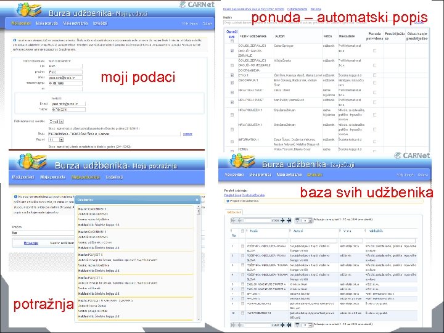Click the link next to the Škola field
Screen dimensions: 444x333
(x=187, y=134)
